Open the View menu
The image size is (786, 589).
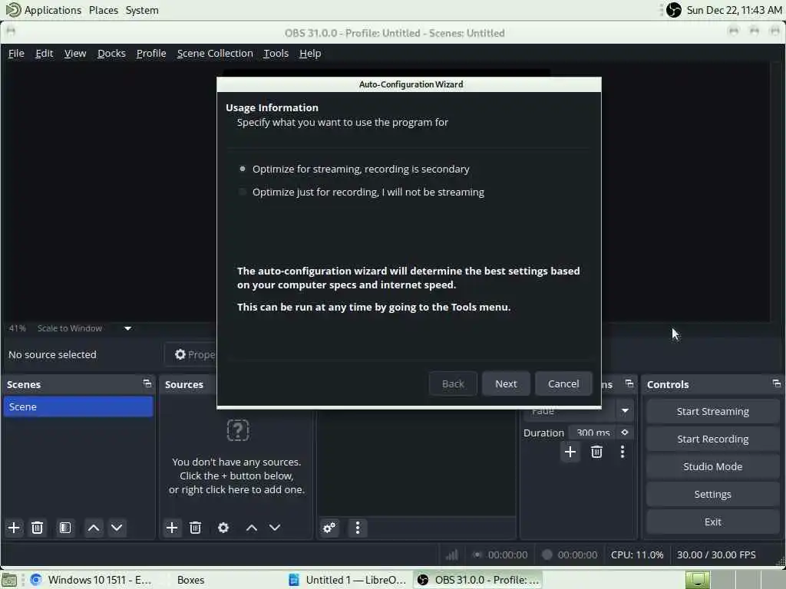[x=75, y=53]
